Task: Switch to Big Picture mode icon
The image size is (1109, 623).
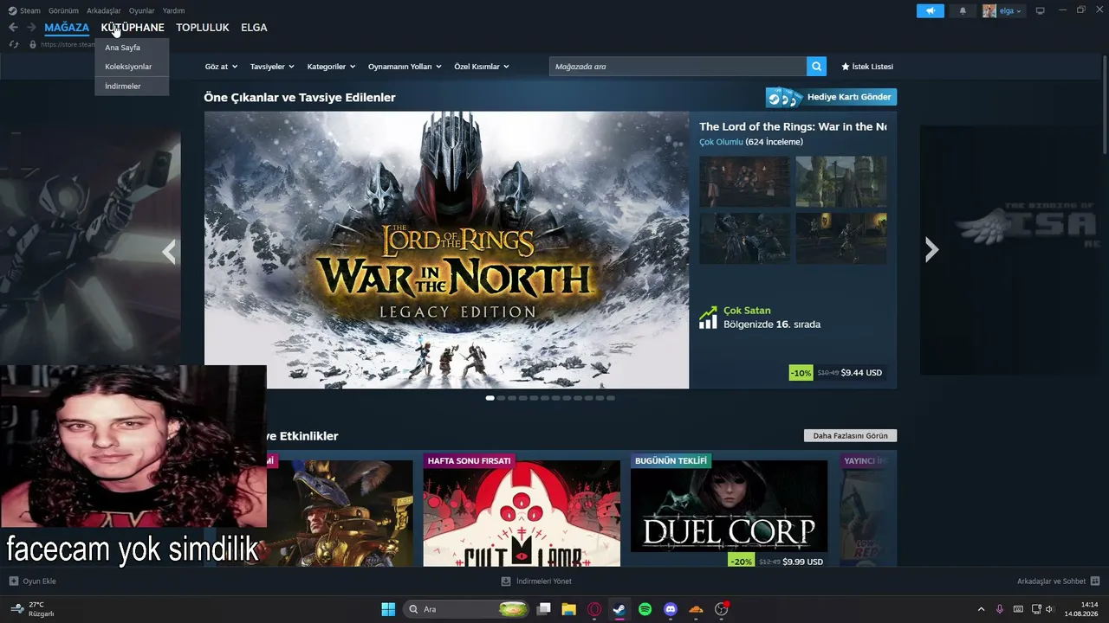Action: click(1040, 10)
